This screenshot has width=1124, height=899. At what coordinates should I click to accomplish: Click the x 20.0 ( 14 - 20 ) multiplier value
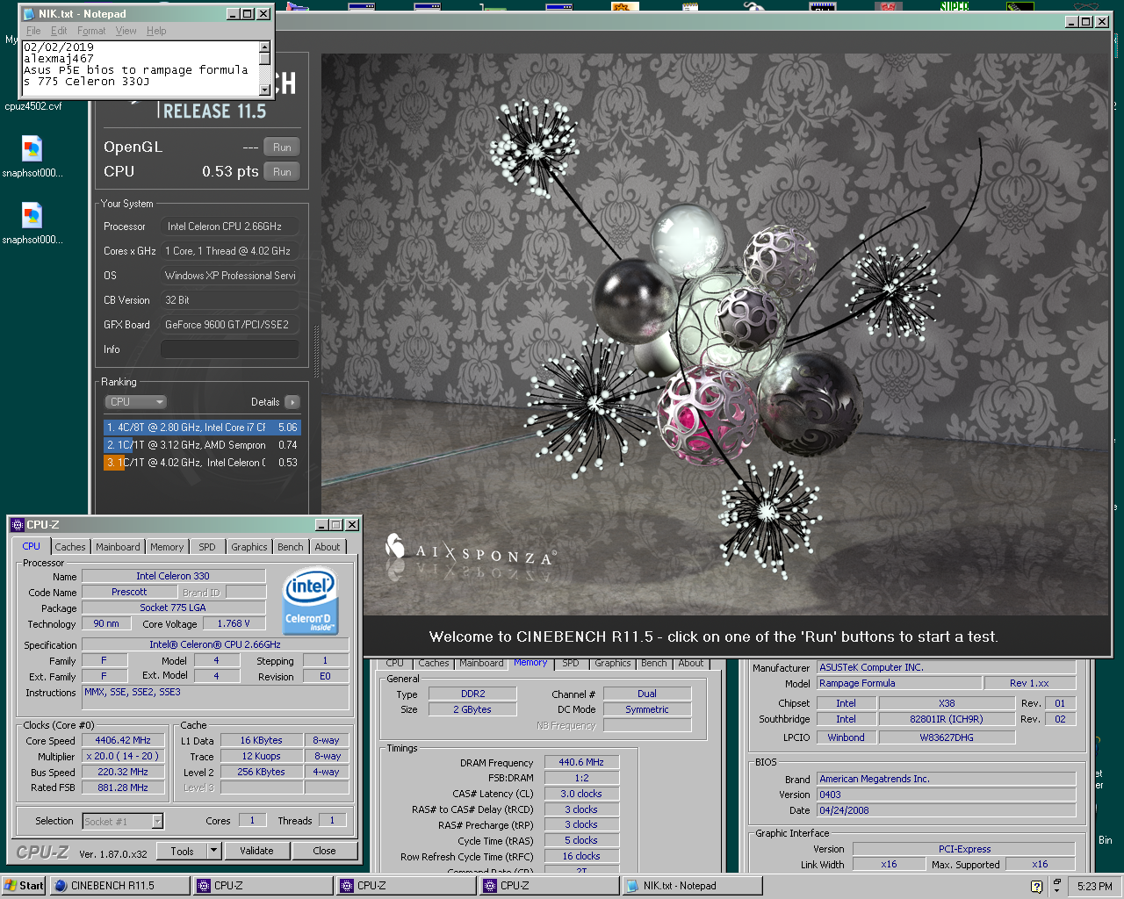pos(123,757)
